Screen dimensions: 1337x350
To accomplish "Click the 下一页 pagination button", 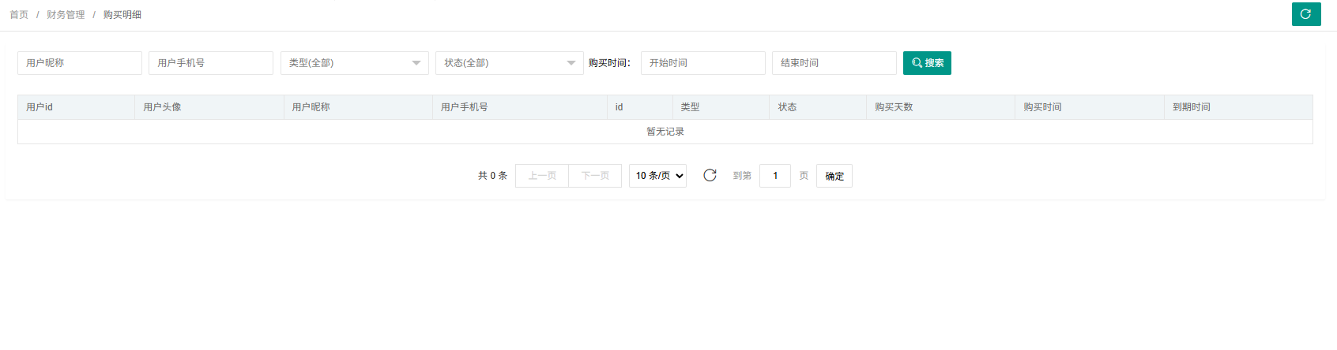I will [x=595, y=176].
